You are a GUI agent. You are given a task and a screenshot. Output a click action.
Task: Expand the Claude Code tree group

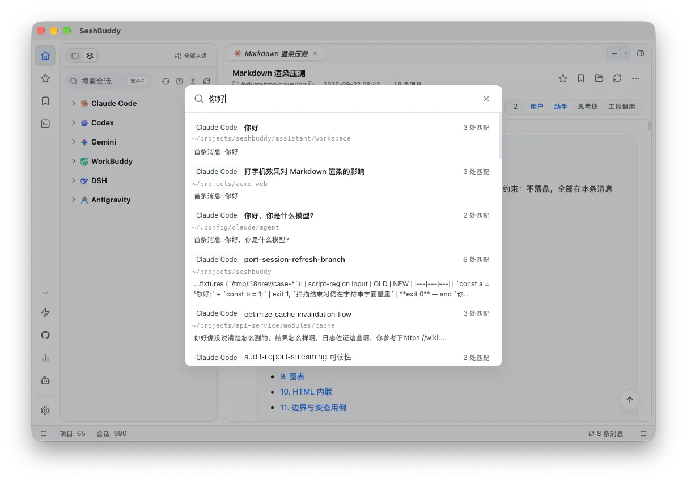pyautogui.click(x=74, y=103)
